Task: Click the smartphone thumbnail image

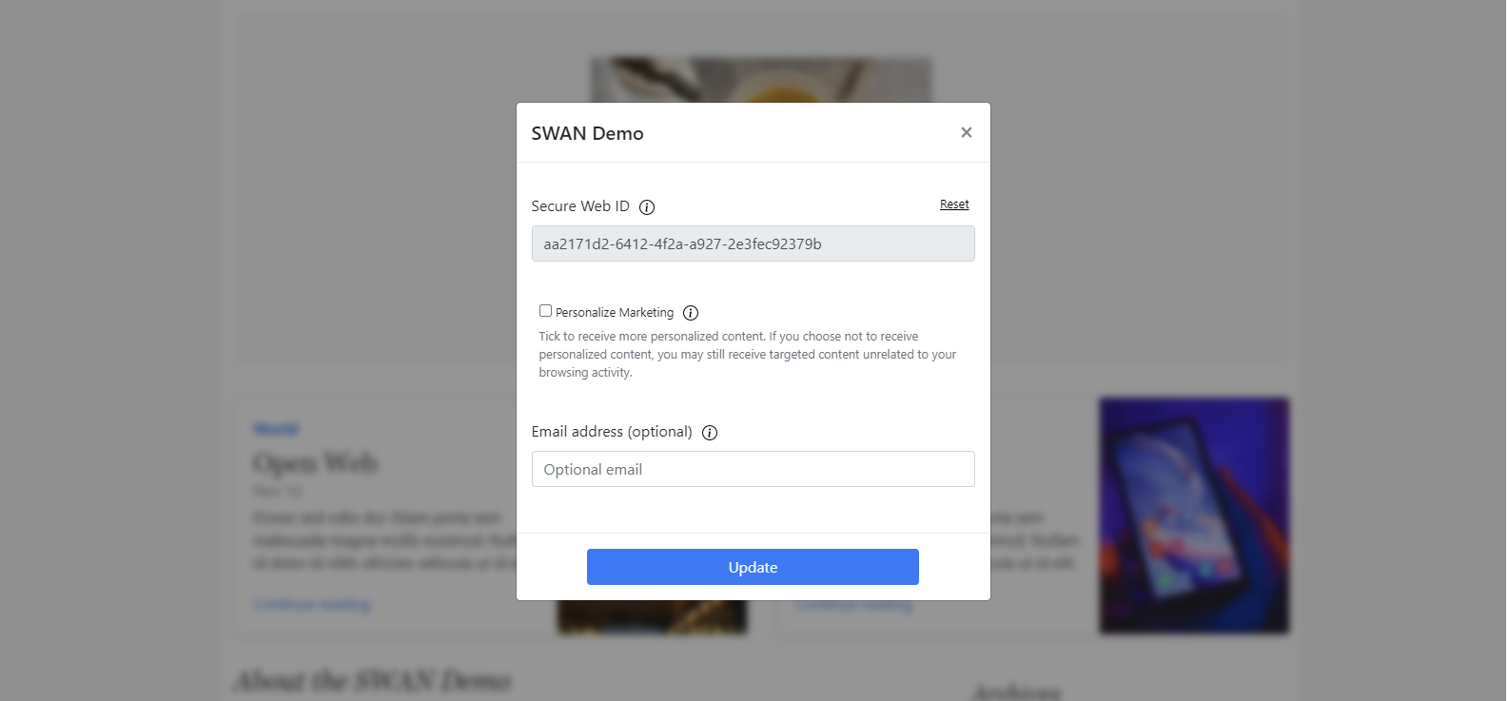Action: pos(1194,515)
